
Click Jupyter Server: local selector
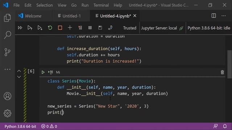point(162,28)
